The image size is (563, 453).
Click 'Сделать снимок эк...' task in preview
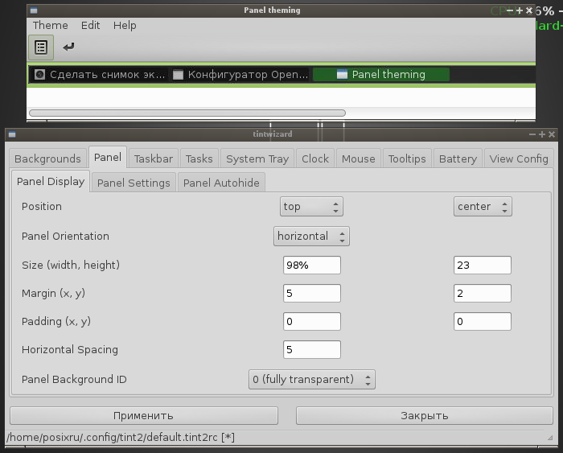coord(99,74)
